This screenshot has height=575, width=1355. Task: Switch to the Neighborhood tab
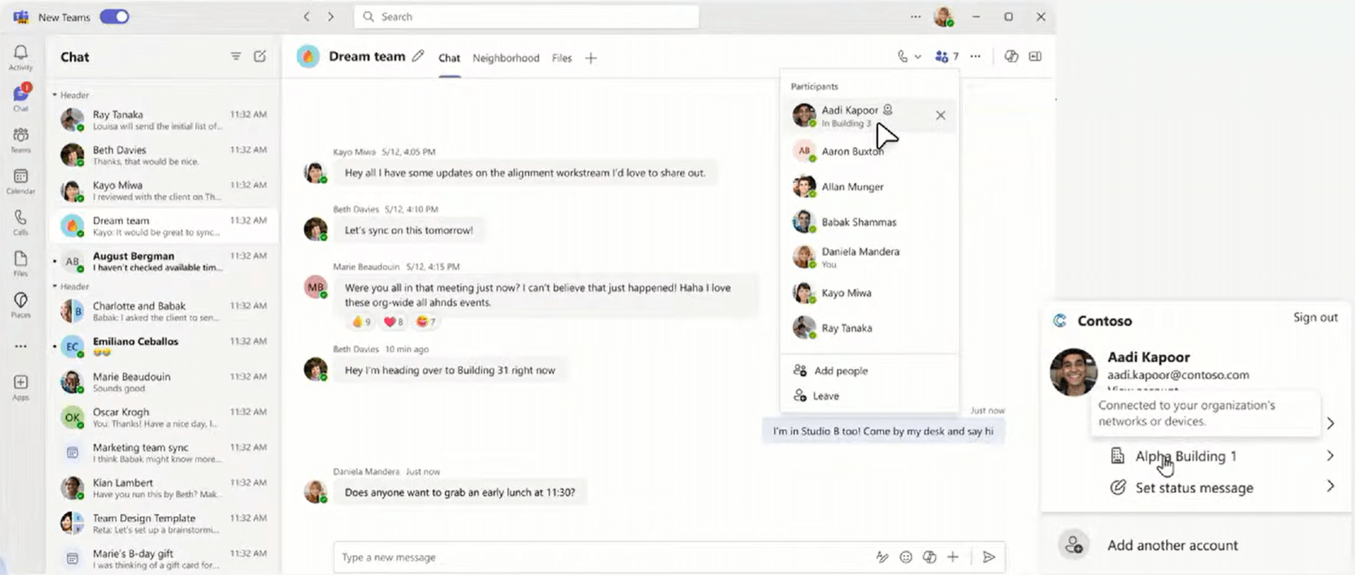click(x=505, y=57)
